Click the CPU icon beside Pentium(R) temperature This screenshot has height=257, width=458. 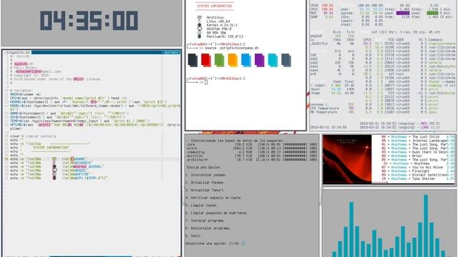(x=199, y=36)
